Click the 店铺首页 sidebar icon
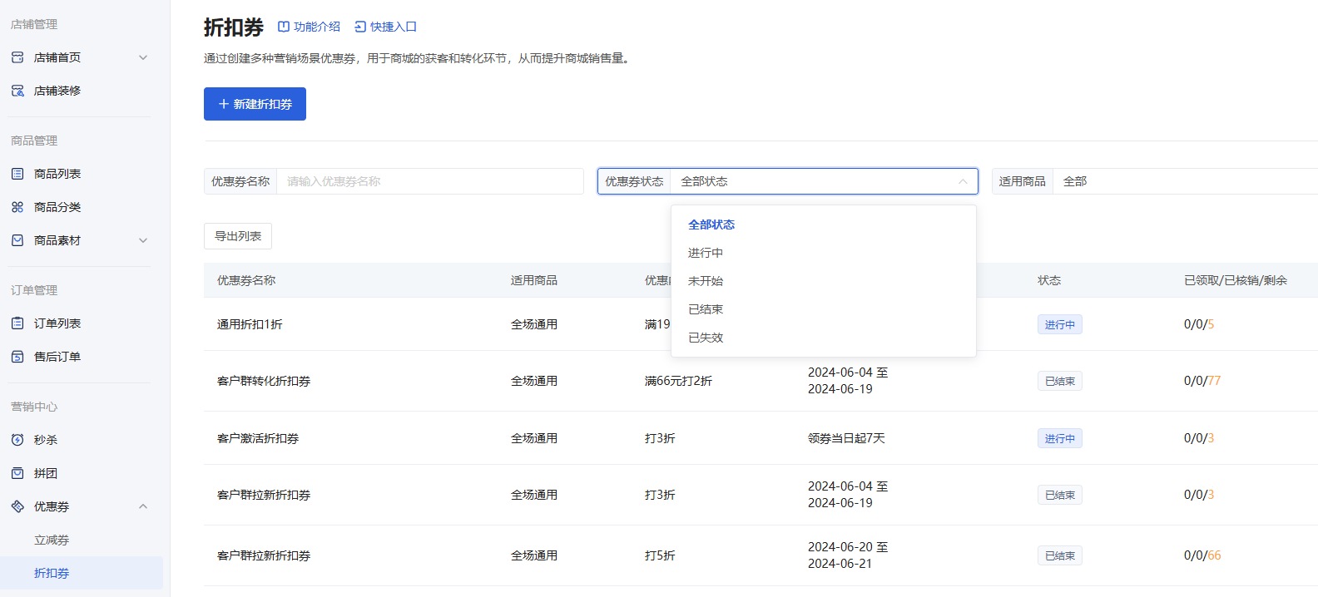The height and width of the screenshot is (597, 1318). pos(17,57)
